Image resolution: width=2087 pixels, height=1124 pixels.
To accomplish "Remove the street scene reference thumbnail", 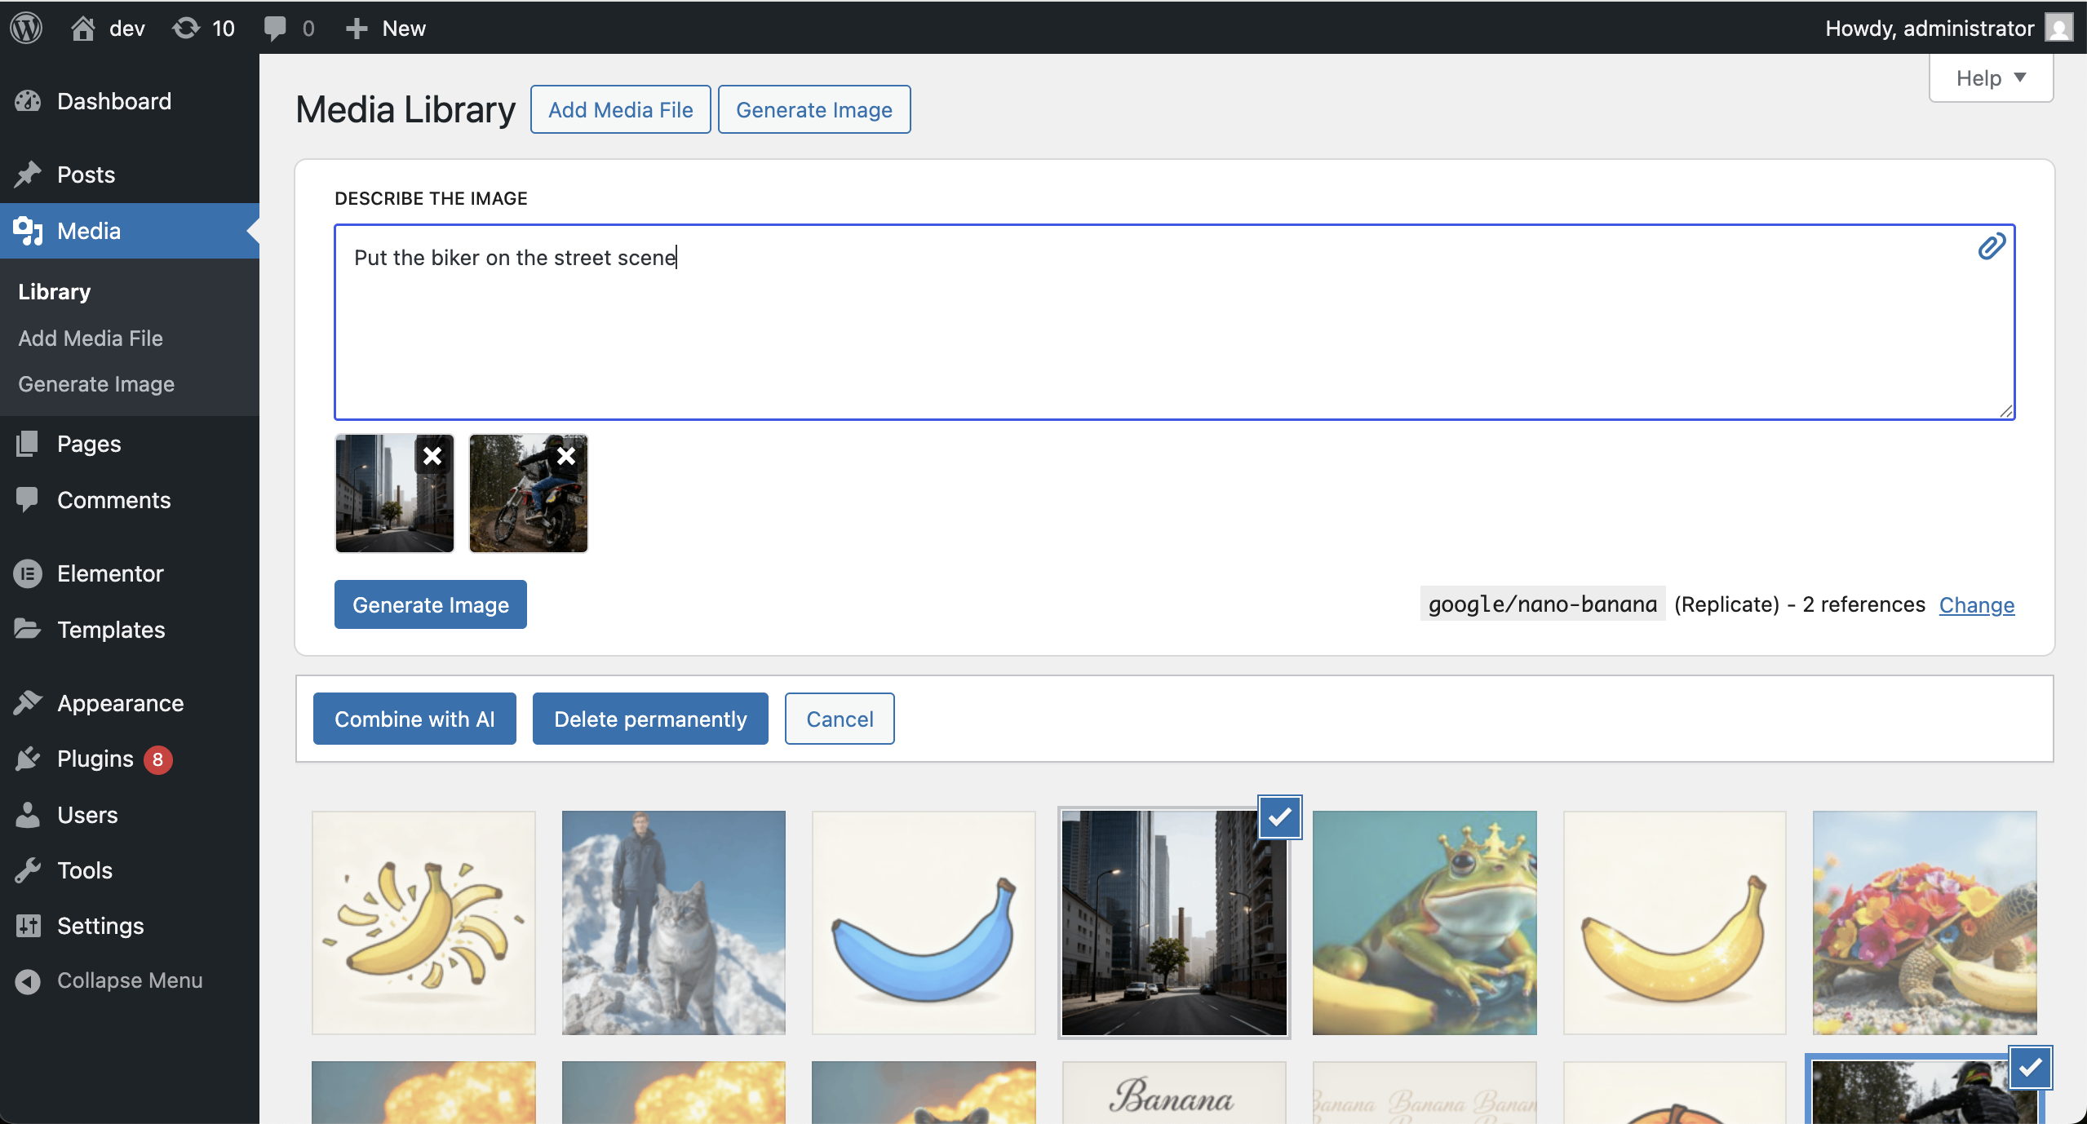I will (x=432, y=456).
